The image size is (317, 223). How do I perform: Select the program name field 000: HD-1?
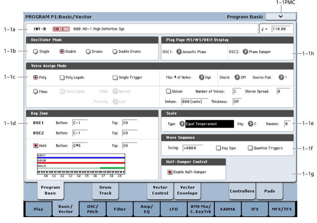(99, 29)
